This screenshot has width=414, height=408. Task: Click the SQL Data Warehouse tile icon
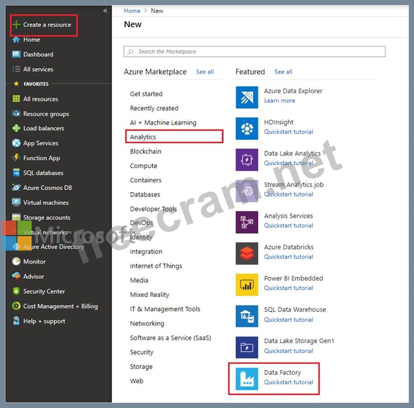[247, 316]
